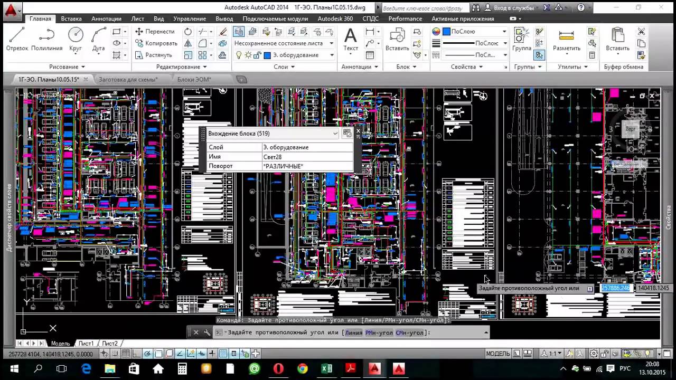Image resolution: width=676 pixels, height=380 pixels.
Task: Open the Аннотации ribbon tab
Action: [x=106, y=18]
